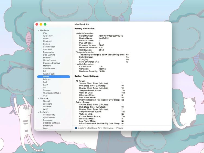Open Disabled Software list
Screen dimensions: 204x153
coord(52,123)
